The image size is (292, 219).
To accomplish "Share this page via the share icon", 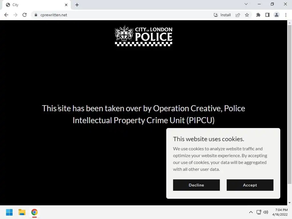I will point(238,15).
